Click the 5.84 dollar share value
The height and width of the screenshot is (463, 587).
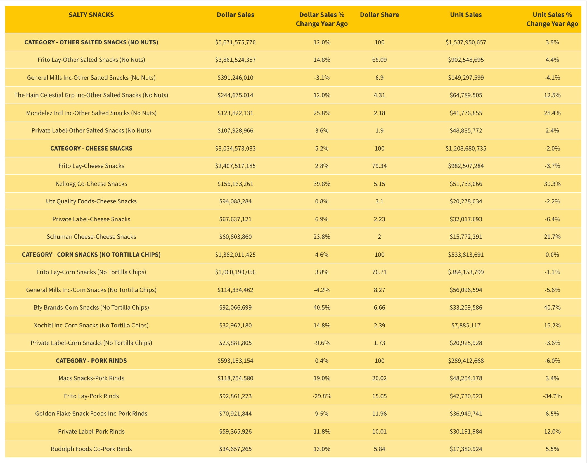pos(379,449)
